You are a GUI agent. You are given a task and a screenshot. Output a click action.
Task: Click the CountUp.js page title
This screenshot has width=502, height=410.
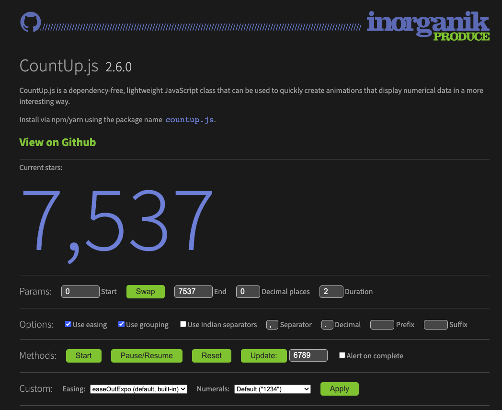pos(59,66)
